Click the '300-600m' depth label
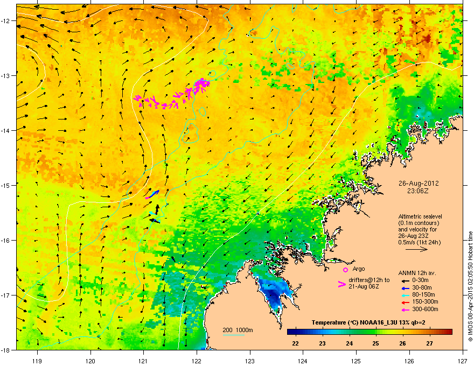Viewport: 474px width, 366px height. pos(425,309)
